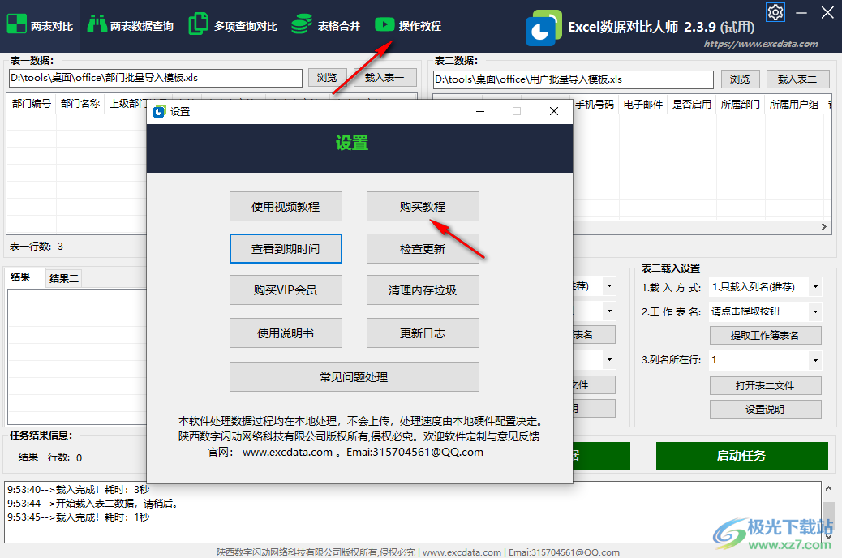This screenshot has width=842, height=558.
Task: Click 常见问题处理 button
Action: (x=354, y=377)
